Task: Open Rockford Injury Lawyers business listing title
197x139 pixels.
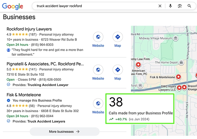Action: (x=29, y=29)
